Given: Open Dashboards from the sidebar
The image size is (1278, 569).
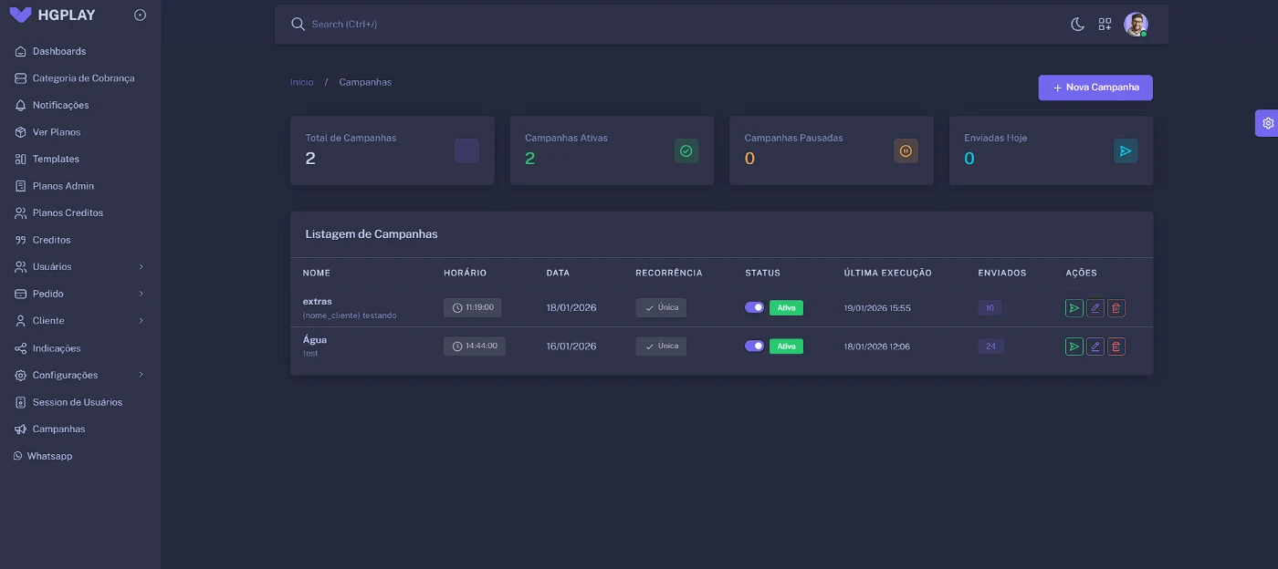Looking at the screenshot, I should click(x=59, y=51).
